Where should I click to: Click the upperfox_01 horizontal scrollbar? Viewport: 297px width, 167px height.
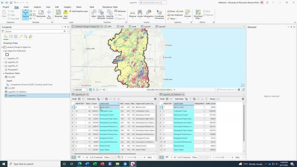(x=105, y=154)
